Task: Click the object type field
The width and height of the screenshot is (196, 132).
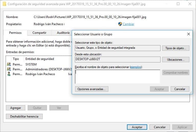Action: pos(118,48)
